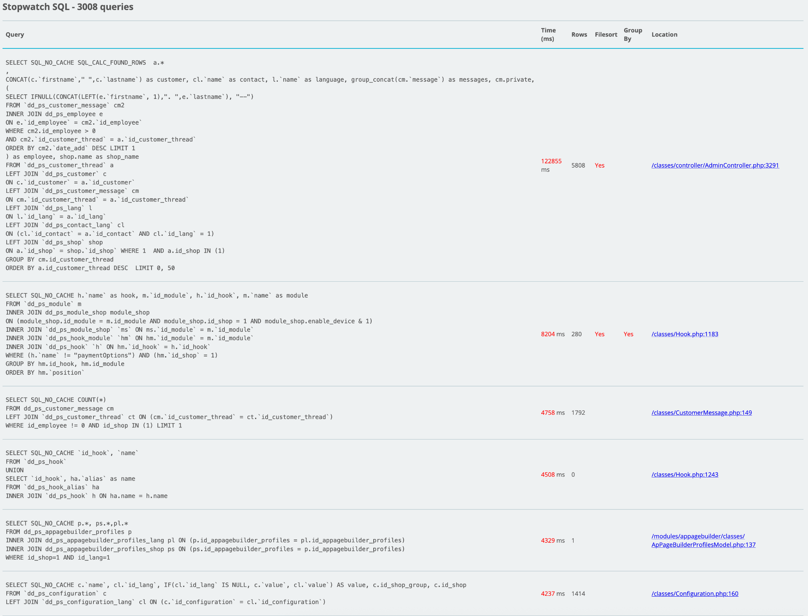Click the Group By column header
The image size is (808, 616).
pos(633,35)
